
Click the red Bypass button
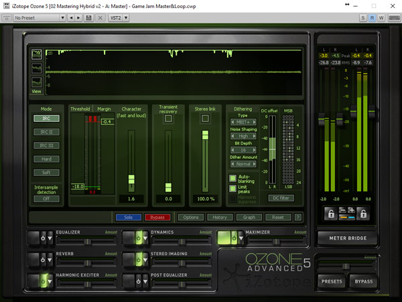tap(157, 217)
